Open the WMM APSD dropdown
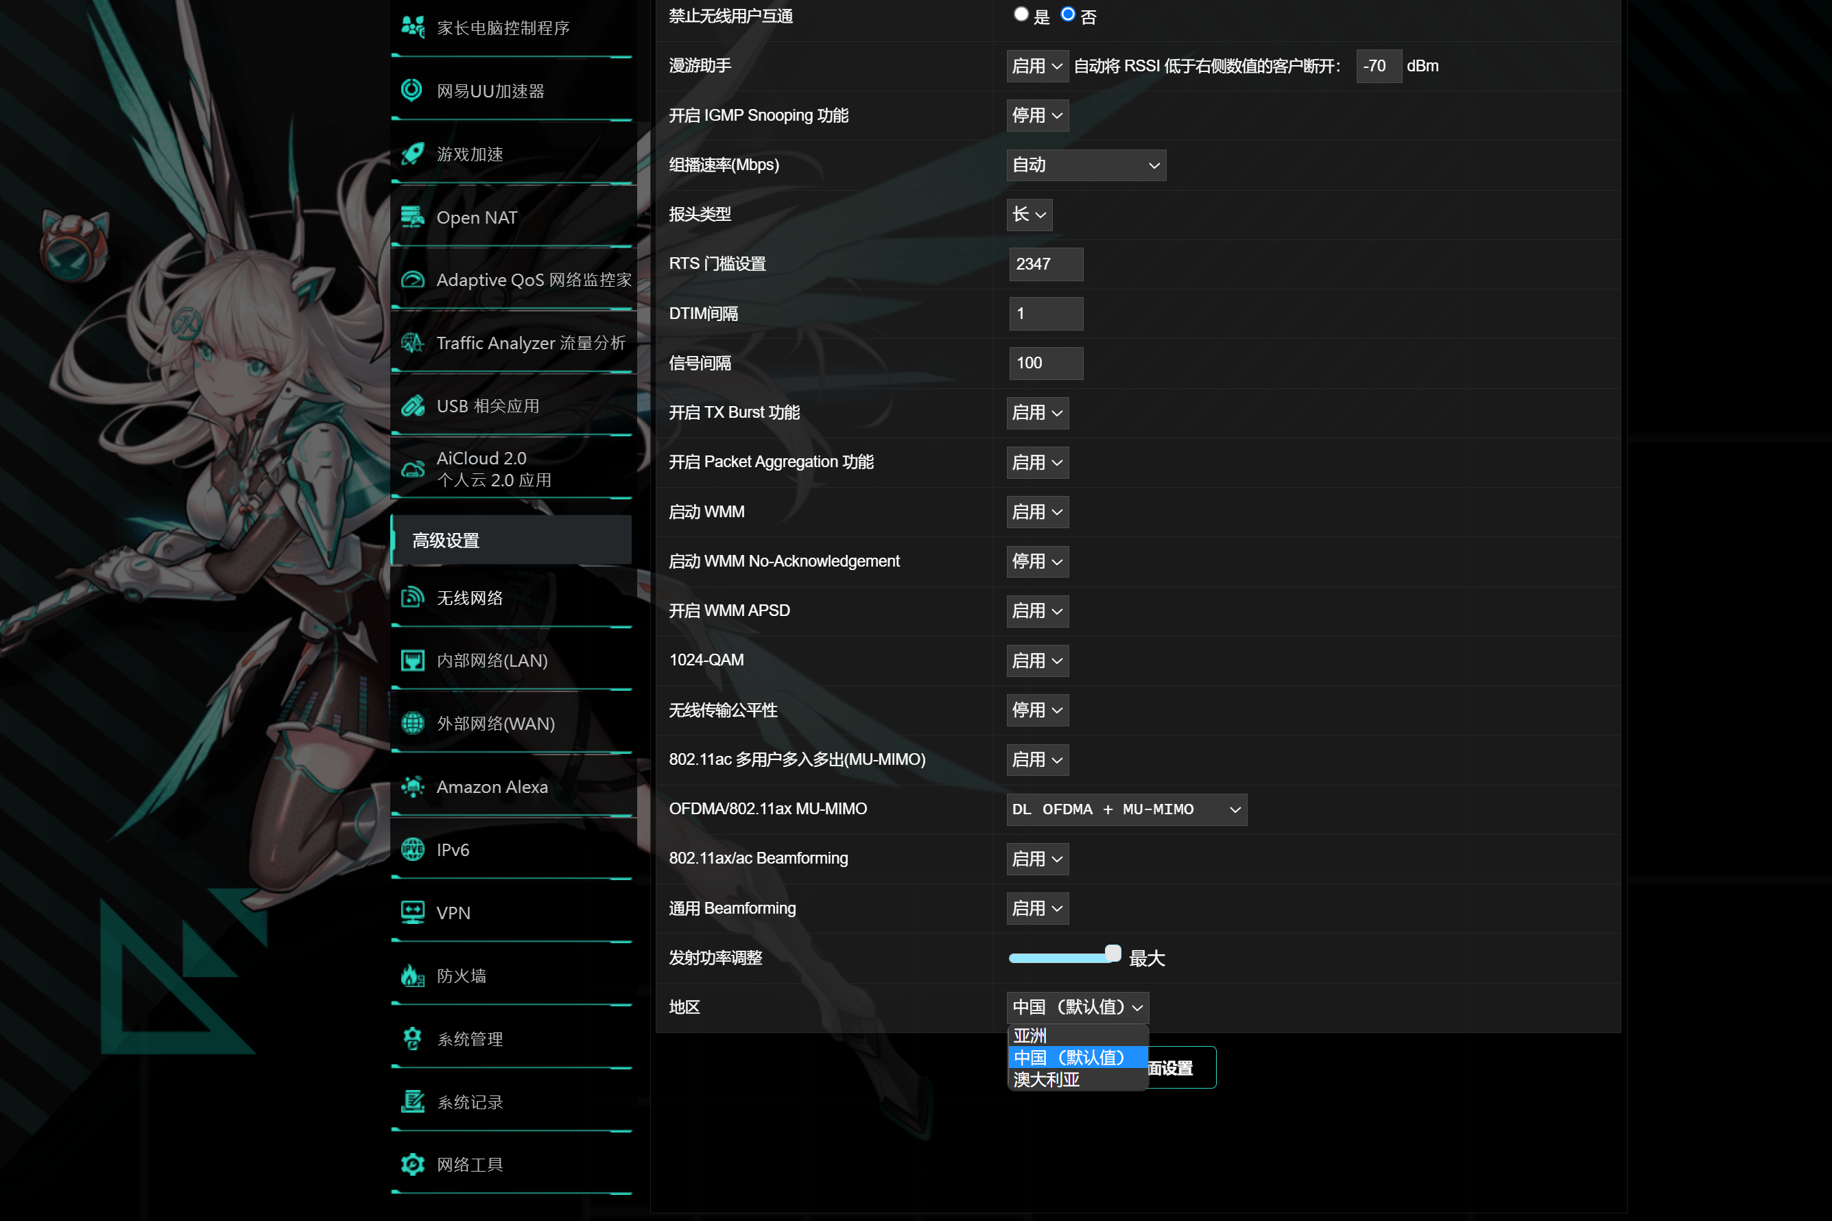The height and width of the screenshot is (1221, 1832). [x=1037, y=611]
